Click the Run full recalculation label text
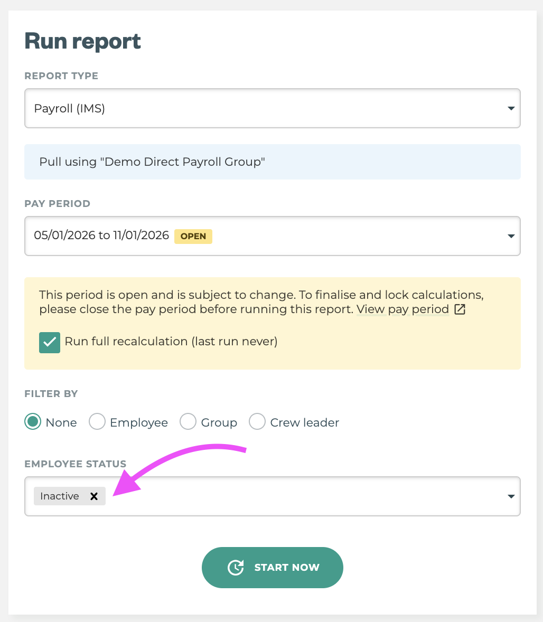Viewport: 543px width, 622px height. pos(171,342)
